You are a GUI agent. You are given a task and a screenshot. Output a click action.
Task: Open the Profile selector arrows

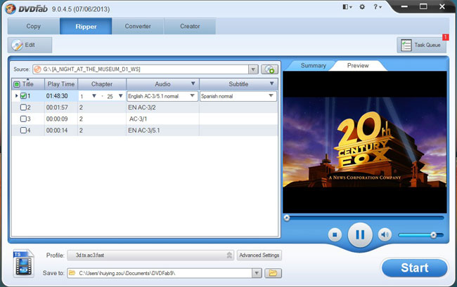(229, 255)
